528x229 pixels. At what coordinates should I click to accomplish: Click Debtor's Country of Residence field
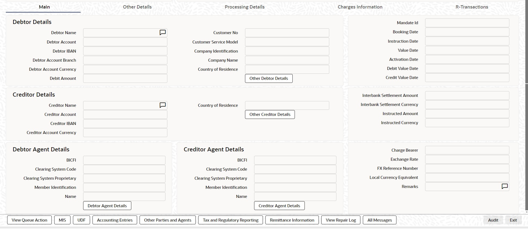click(287, 69)
